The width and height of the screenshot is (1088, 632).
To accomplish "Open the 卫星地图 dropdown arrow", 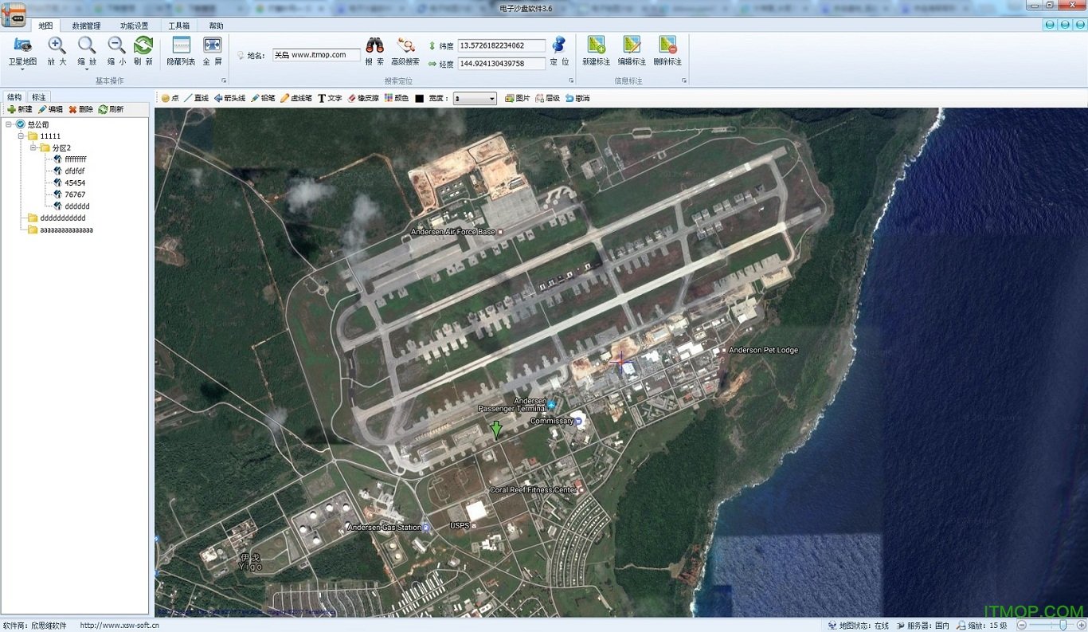I will (x=22, y=69).
